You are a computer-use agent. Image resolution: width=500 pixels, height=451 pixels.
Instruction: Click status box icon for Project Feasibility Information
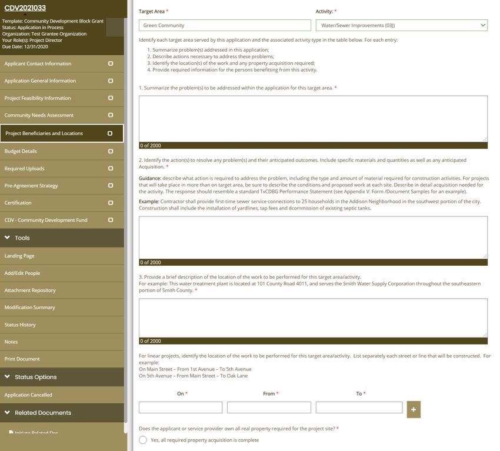tap(111, 98)
